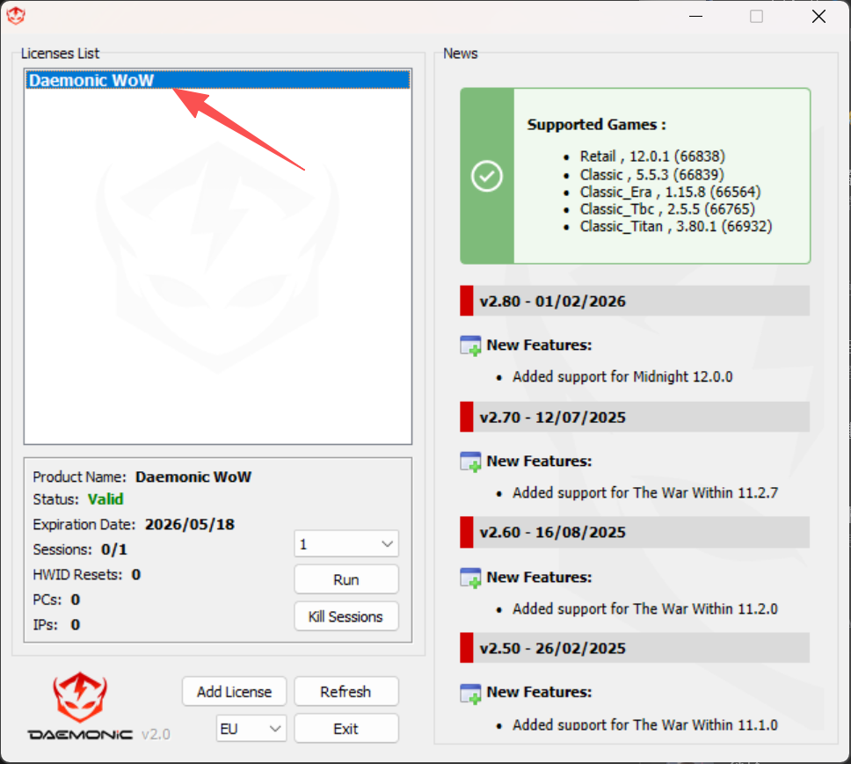Viewport: 851px width, 764px height.
Task: Minimize the Daemonic window
Action: [x=695, y=17]
